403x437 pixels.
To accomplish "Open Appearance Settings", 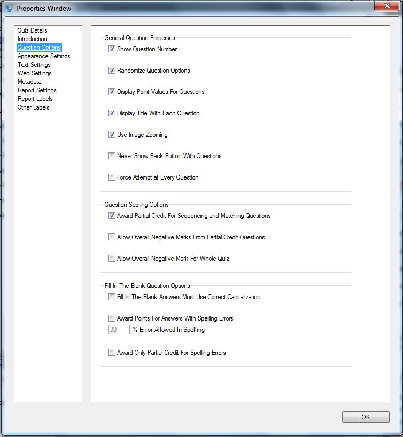I will click(44, 56).
